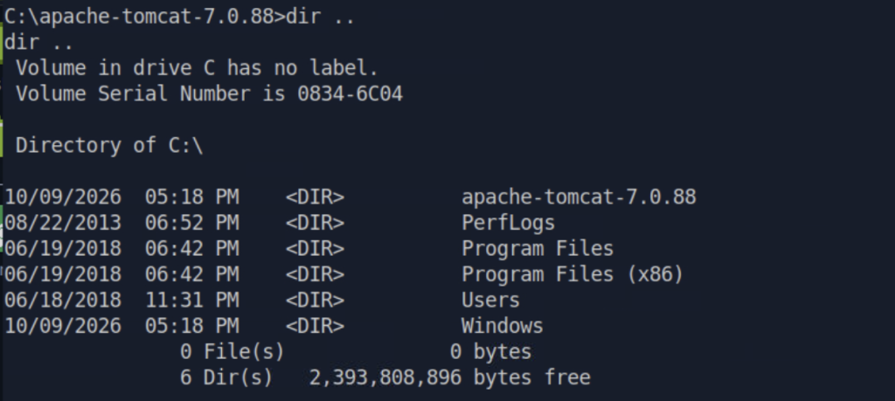Click the Program Files (x86) folder name
This screenshot has width=895, height=401.
572,274
